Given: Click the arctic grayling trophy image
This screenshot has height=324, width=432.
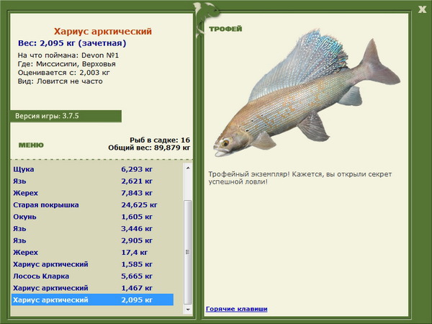Looking at the screenshot, I should 307,94.
